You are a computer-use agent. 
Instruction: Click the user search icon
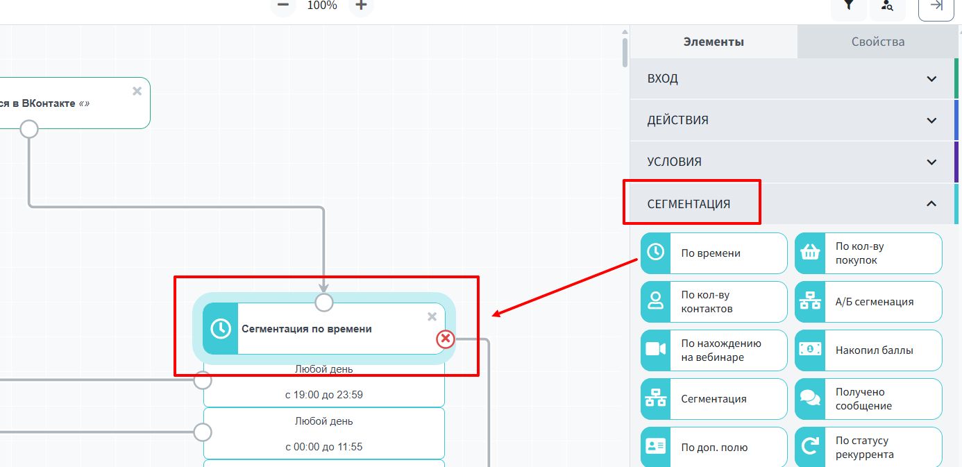pos(887,6)
